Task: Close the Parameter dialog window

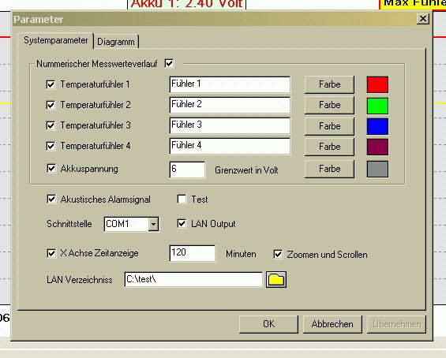Action: click(423, 19)
